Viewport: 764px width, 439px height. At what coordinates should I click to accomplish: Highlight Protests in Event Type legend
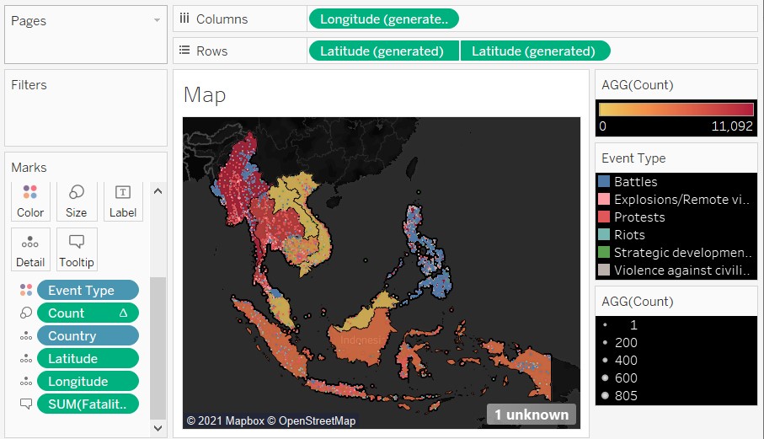638,217
